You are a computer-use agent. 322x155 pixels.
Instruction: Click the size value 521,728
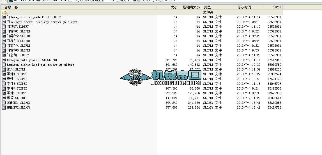click(x=171, y=60)
